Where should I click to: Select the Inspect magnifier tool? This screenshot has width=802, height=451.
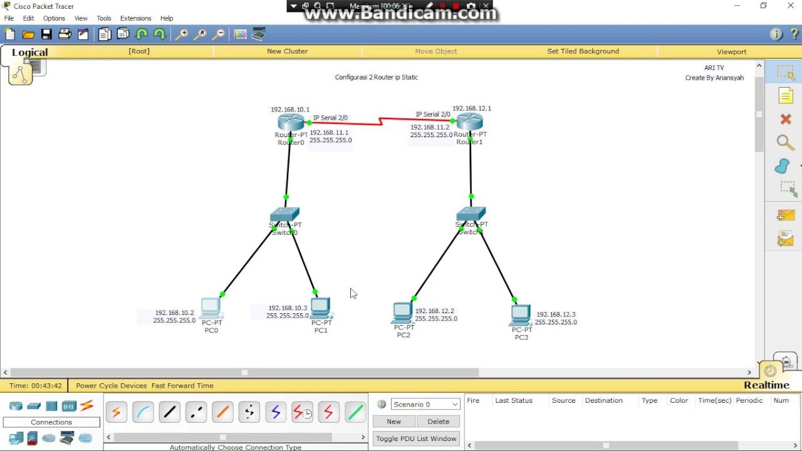click(786, 143)
